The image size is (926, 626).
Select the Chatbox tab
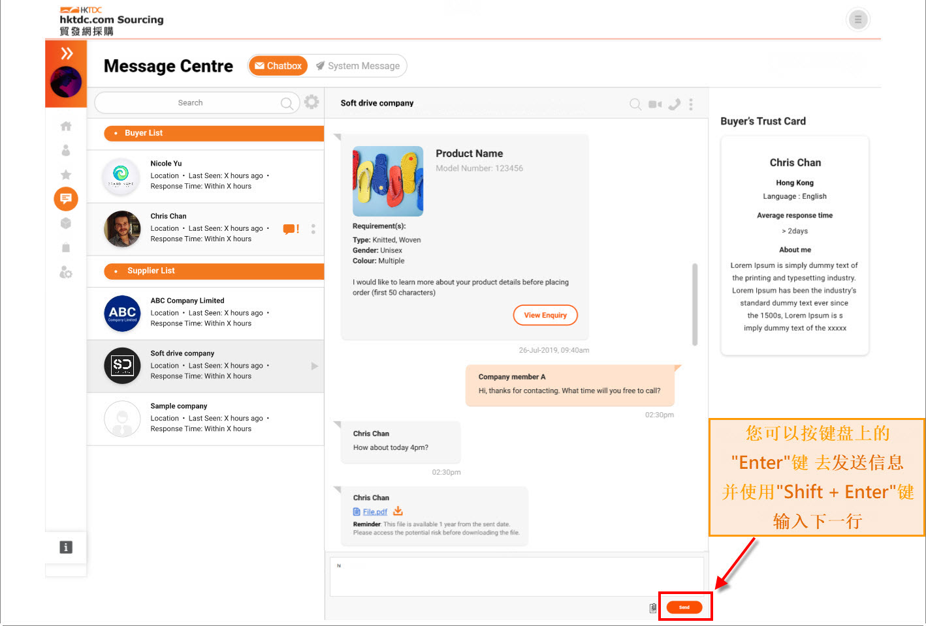[x=278, y=66]
